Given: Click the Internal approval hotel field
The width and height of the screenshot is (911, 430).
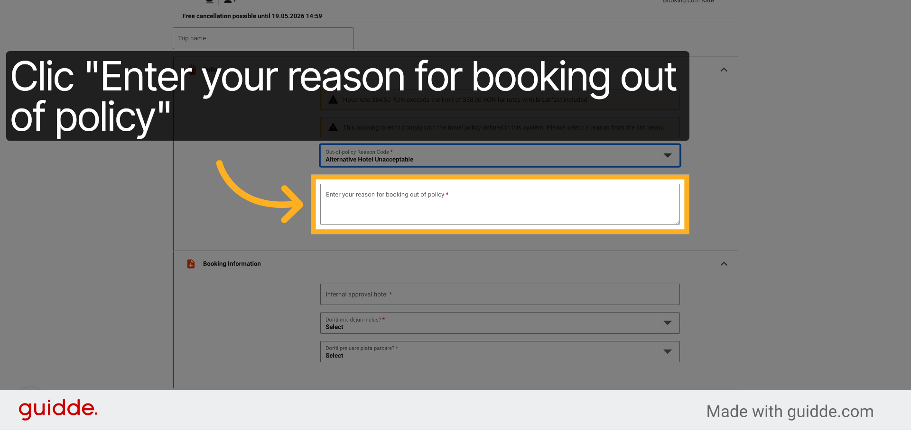Looking at the screenshot, I should [500, 295].
